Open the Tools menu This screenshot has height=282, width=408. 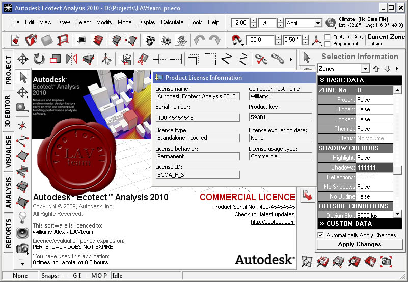click(x=196, y=22)
